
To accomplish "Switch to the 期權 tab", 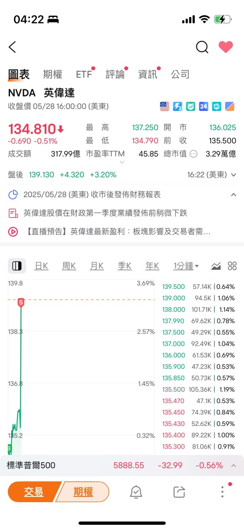I will (53, 74).
